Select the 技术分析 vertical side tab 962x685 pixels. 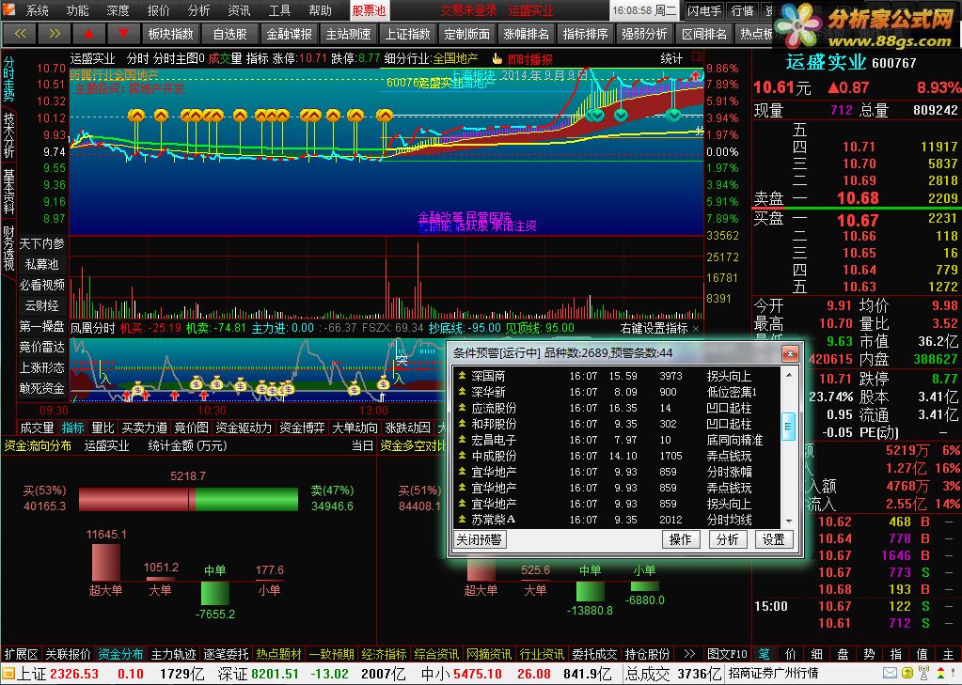tap(8, 135)
